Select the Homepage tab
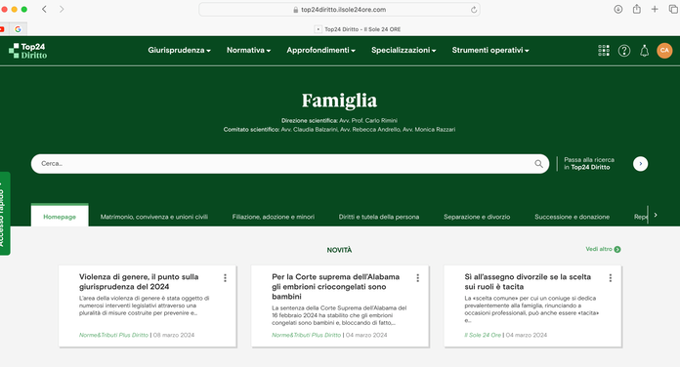This screenshot has width=680, height=367. (x=60, y=217)
